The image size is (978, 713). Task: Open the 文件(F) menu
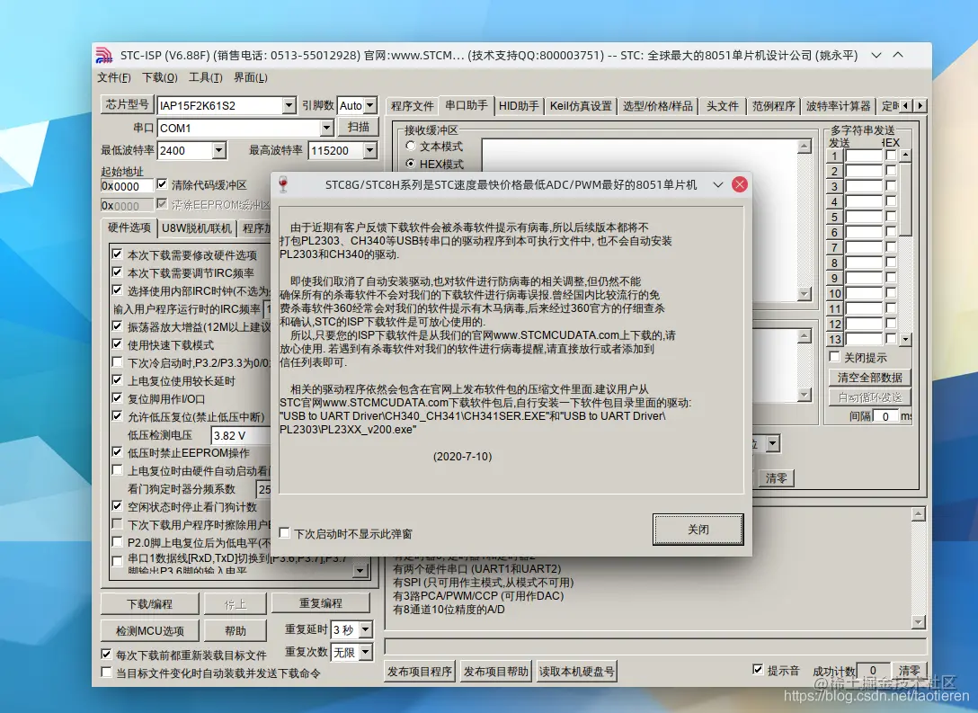pos(114,77)
